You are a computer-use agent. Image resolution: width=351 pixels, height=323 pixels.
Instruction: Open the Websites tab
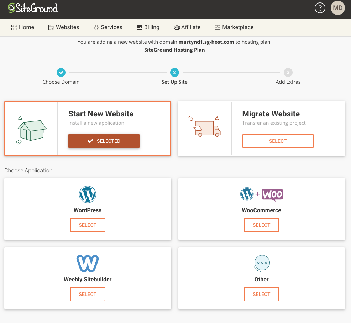coord(64,27)
